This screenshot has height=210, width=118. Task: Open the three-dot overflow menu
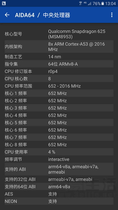tap(112, 15)
